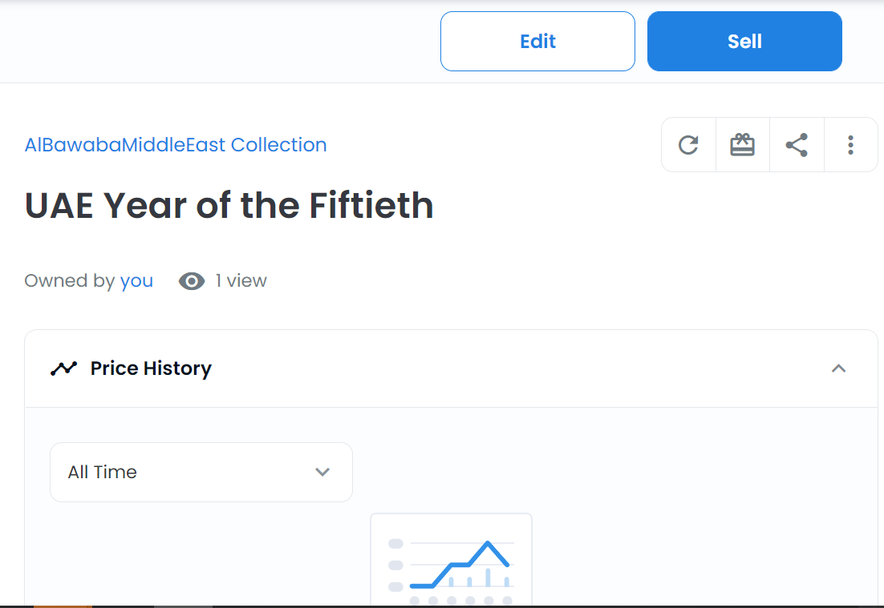Open the three-dot more options menu
The height and width of the screenshot is (608, 884).
(850, 145)
